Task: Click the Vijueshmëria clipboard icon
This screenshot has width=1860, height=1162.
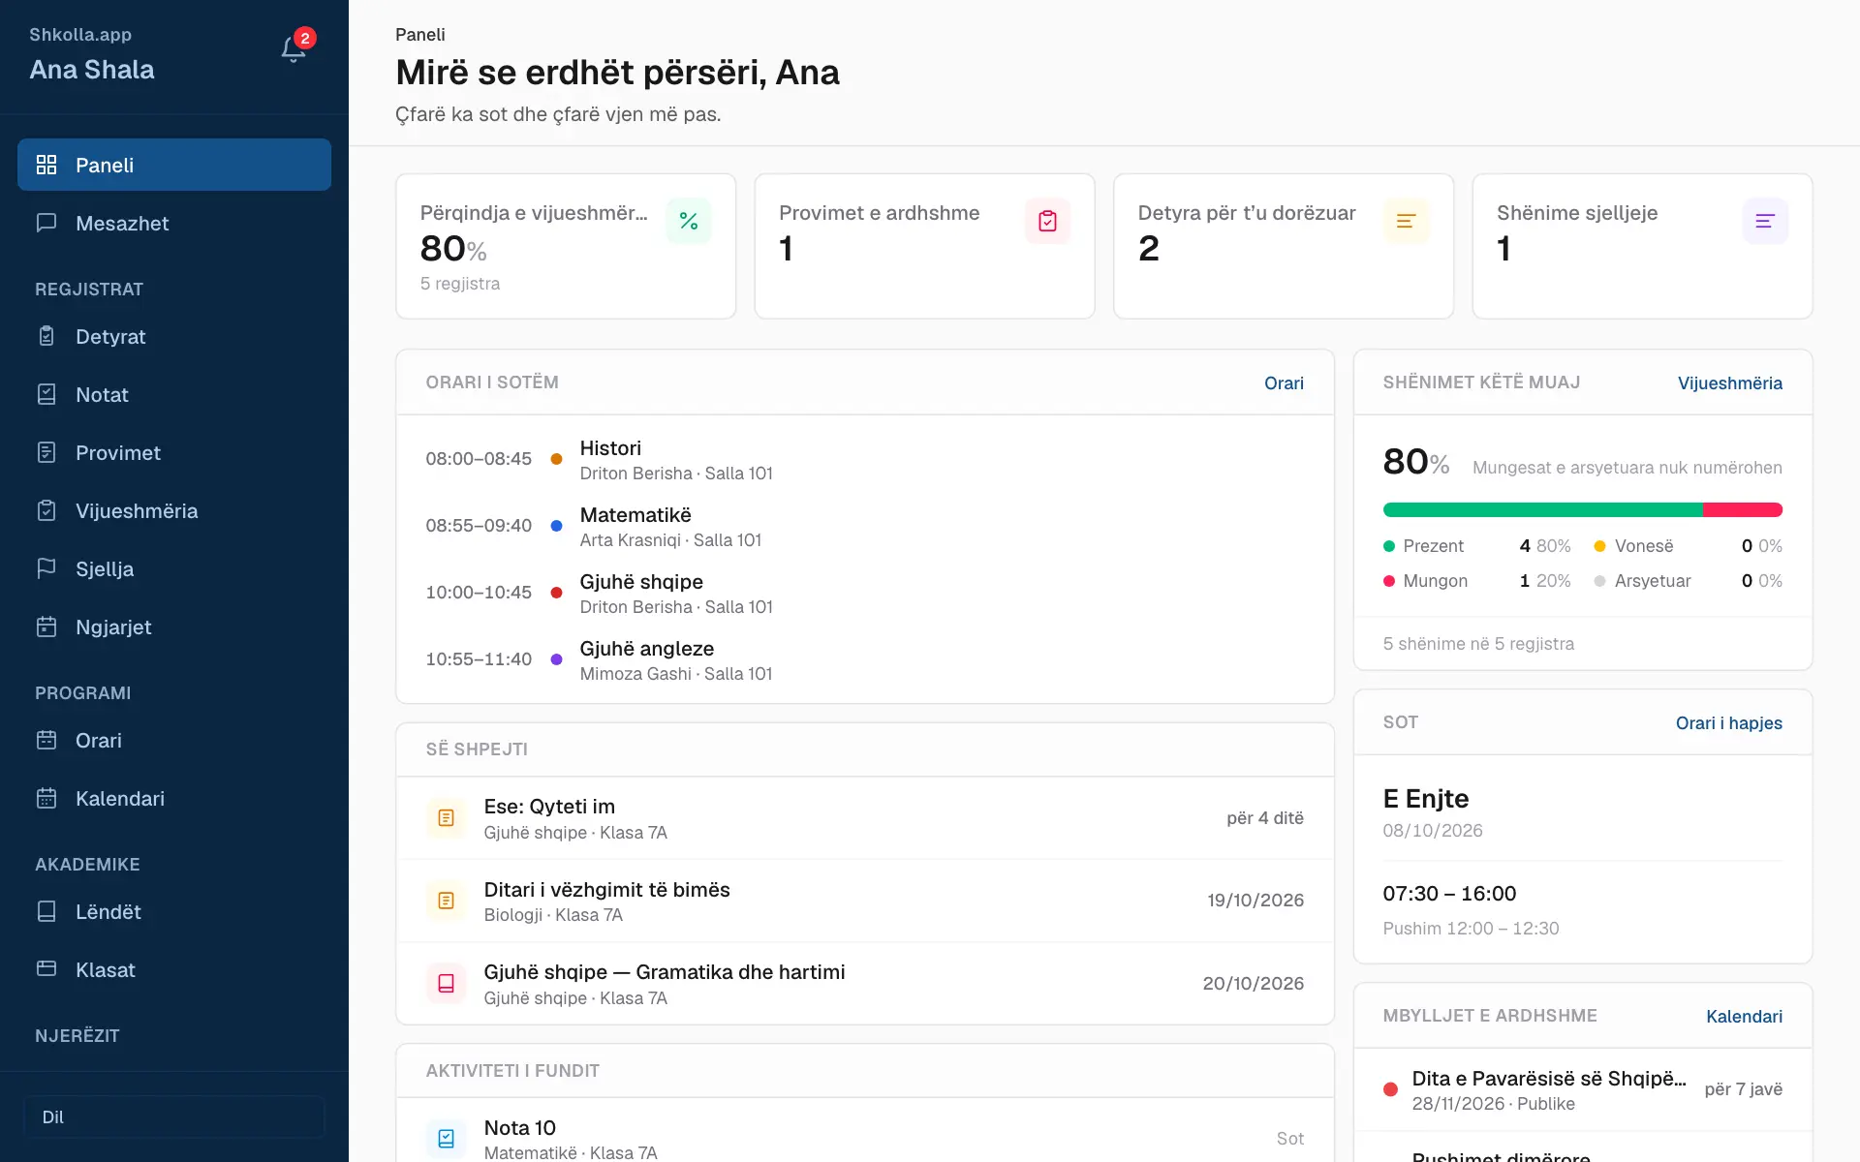Action: pyautogui.click(x=46, y=510)
